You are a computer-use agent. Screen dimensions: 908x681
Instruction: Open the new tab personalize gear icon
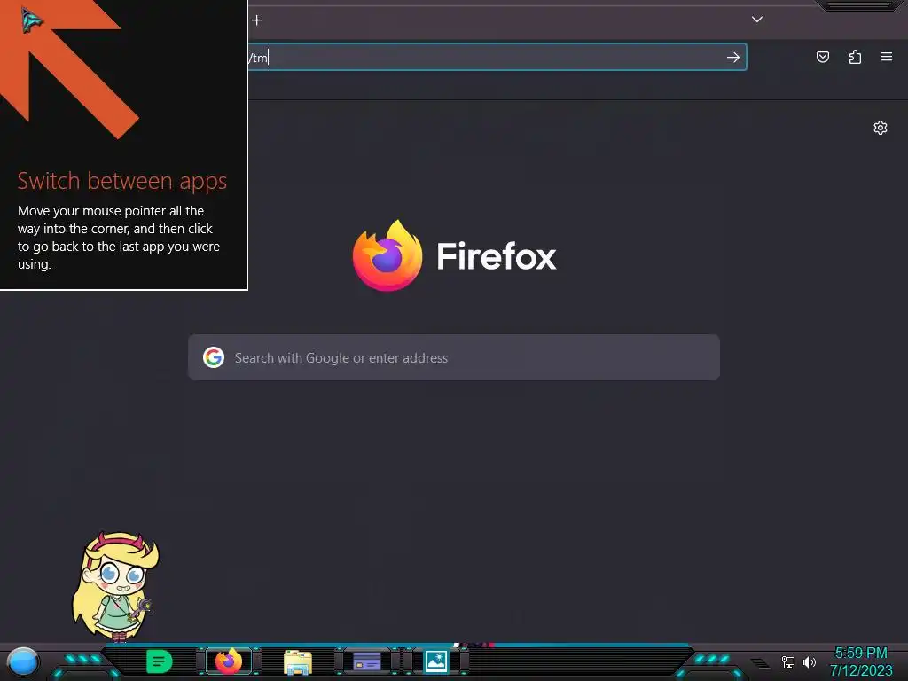(881, 128)
